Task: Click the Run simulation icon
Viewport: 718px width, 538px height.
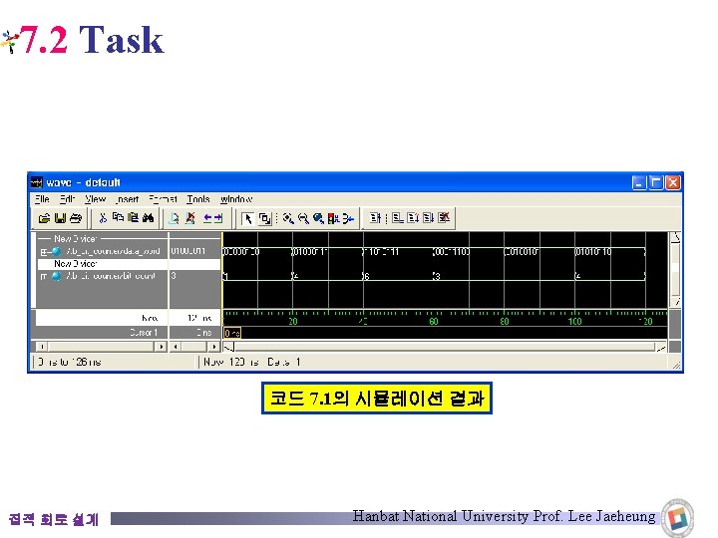Action: (398, 218)
